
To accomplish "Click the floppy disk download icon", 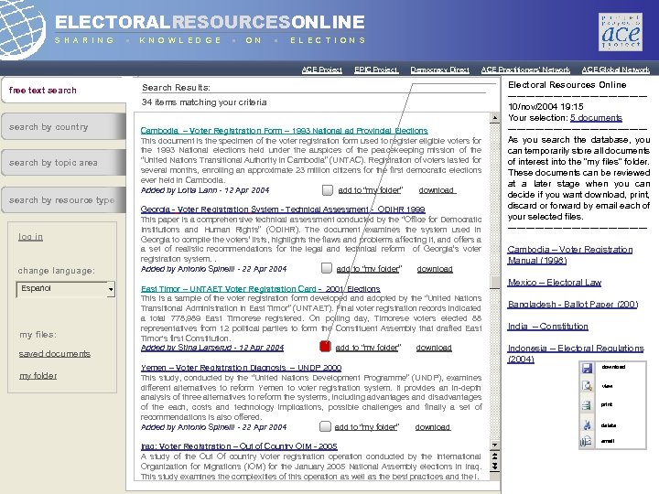I will tap(587, 369).
